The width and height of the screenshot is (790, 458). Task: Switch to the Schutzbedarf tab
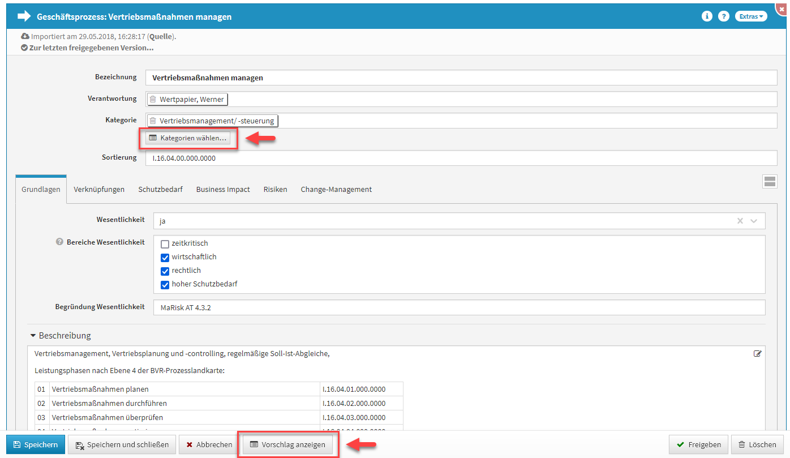(160, 190)
